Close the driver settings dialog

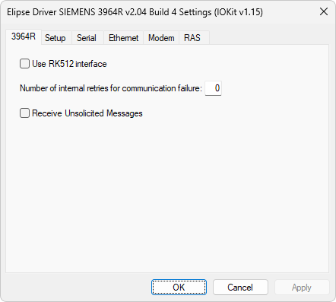[324, 11]
